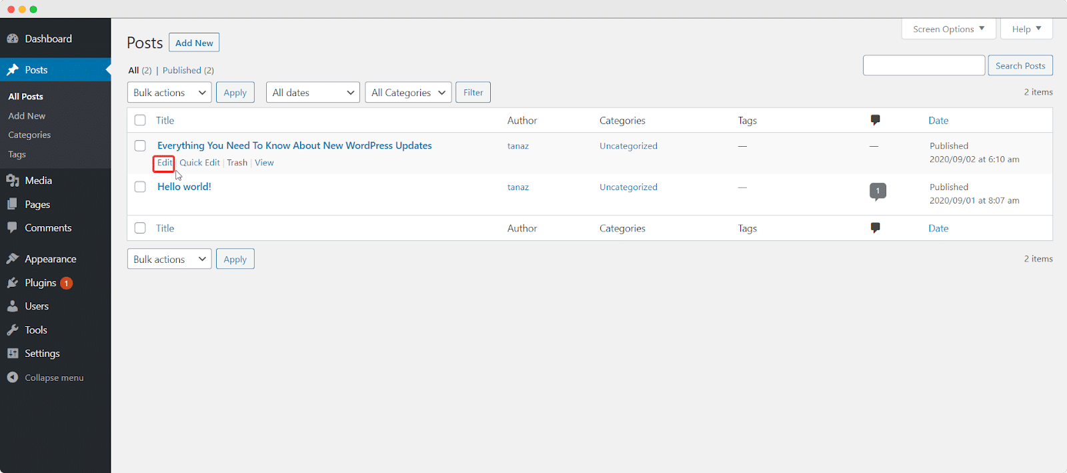The width and height of the screenshot is (1067, 473).
Task: Open the Hello world! post title
Action: 184,187
